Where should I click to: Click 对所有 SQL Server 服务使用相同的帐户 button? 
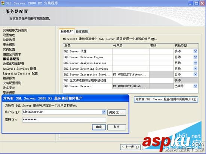[x=166, y=99]
